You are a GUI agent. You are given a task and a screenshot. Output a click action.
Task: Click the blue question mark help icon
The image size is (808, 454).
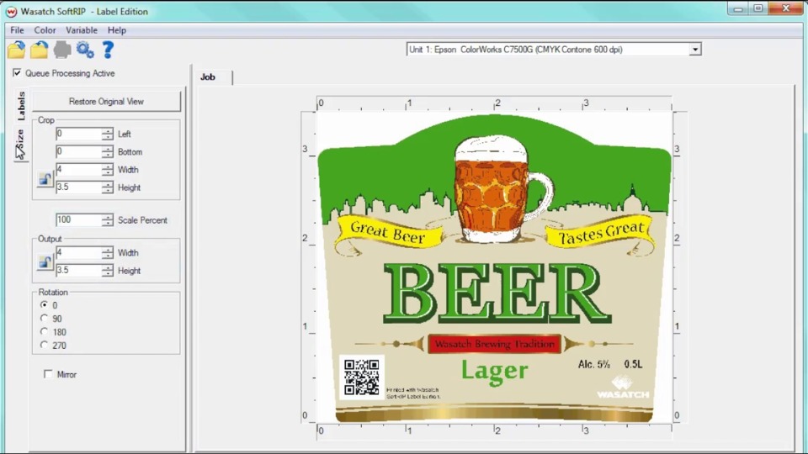tap(108, 50)
